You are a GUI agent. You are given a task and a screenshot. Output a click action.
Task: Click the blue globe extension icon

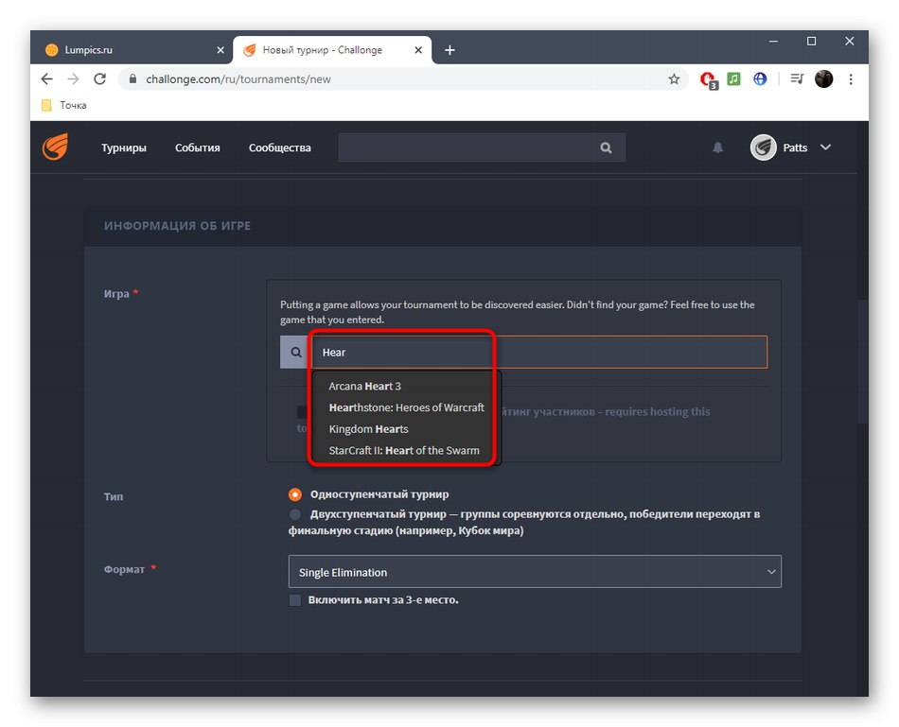[760, 79]
